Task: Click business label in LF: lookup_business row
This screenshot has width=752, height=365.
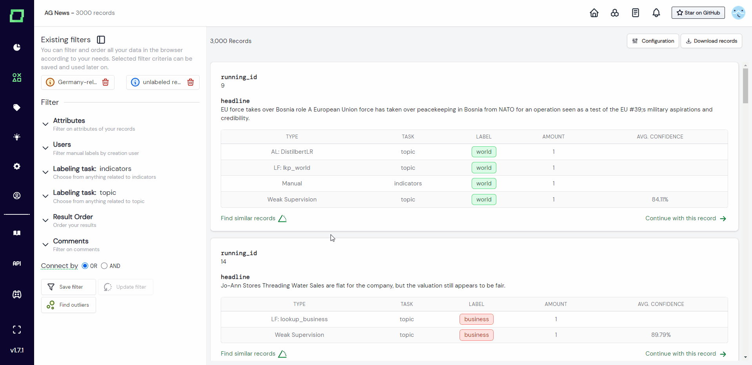Action: (x=476, y=319)
